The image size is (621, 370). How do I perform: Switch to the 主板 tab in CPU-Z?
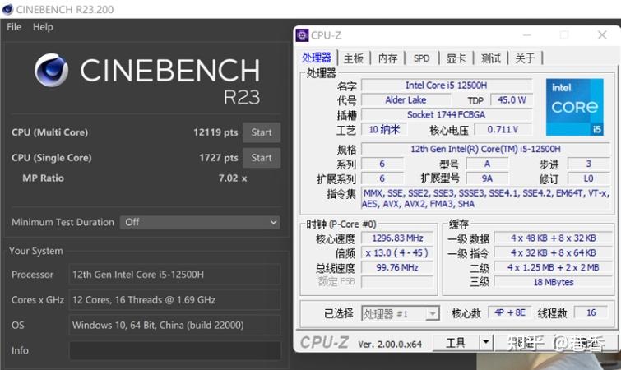(x=354, y=58)
